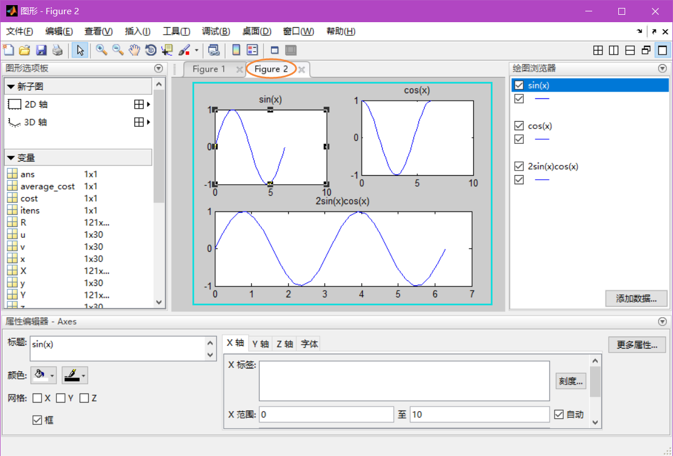Open the 窗口(W) menu
The height and width of the screenshot is (456, 673).
click(298, 31)
